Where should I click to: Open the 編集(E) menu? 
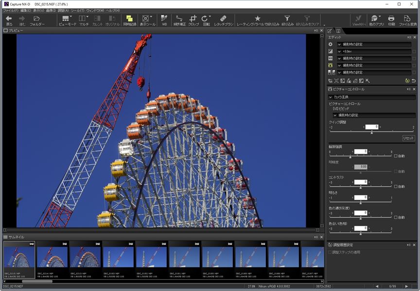26,10
